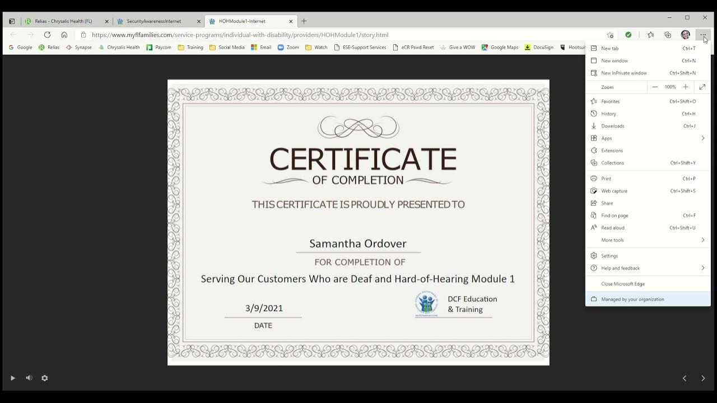
Task: Open the Email bookmark
Action: point(262,48)
